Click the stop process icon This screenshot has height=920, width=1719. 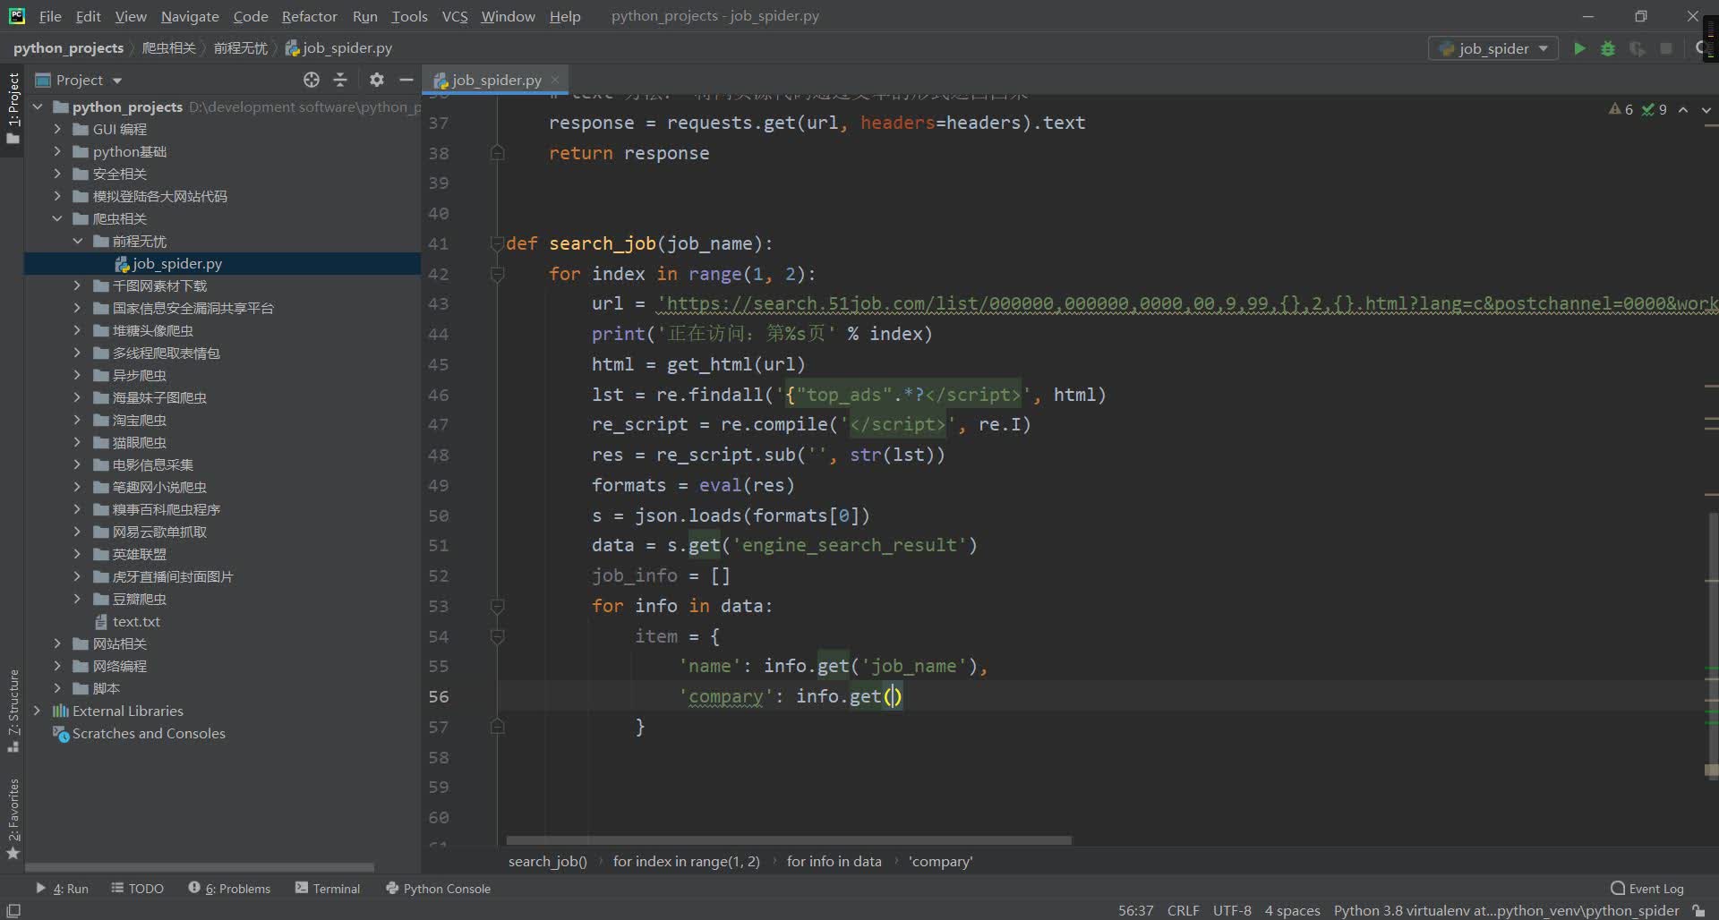tap(1665, 48)
